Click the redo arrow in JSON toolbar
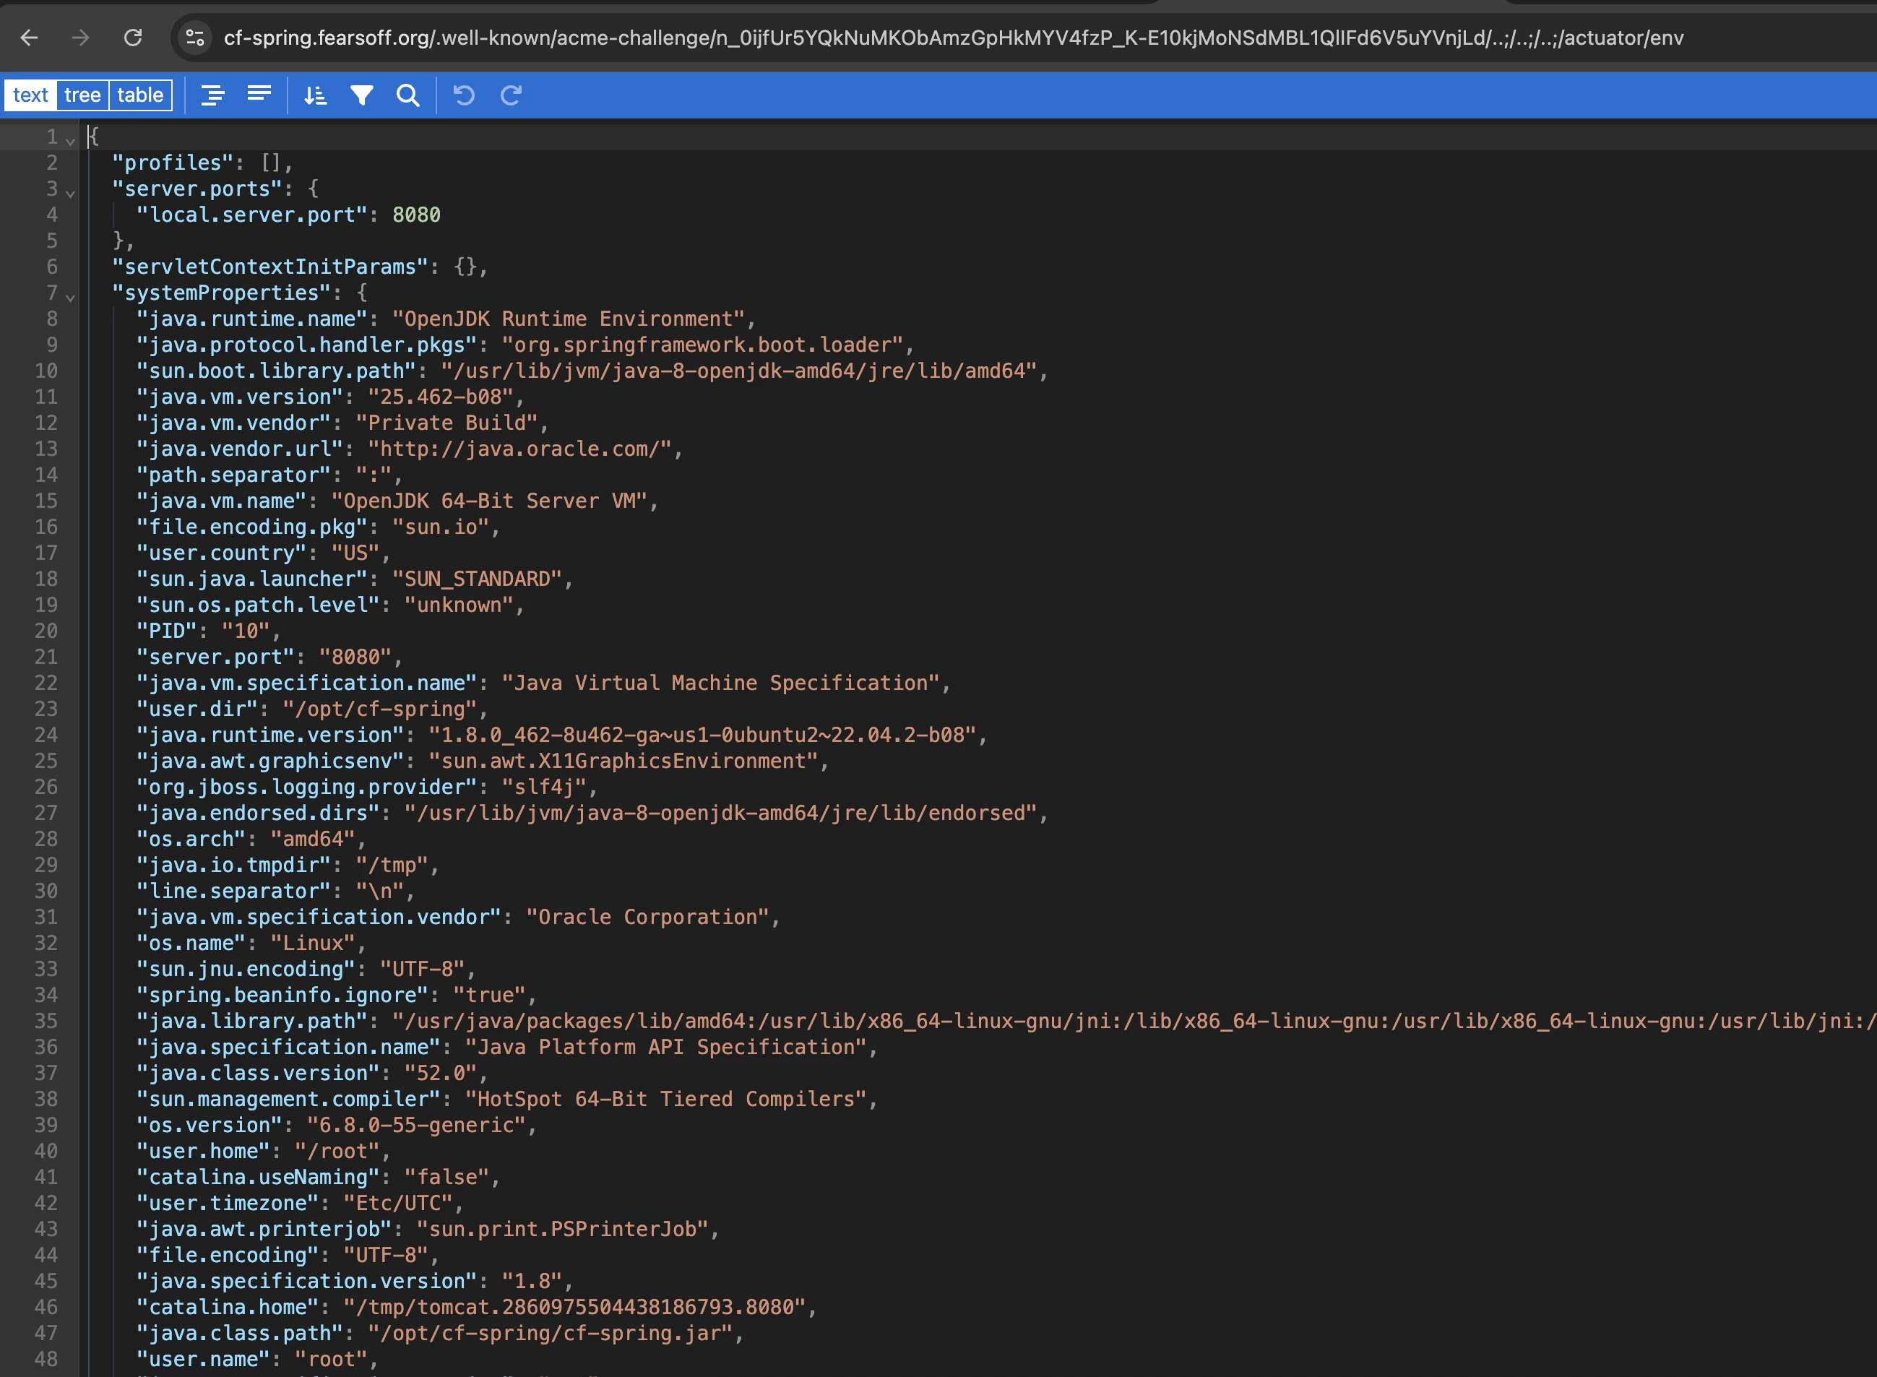1877x1377 pixels. tap(511, 95)
